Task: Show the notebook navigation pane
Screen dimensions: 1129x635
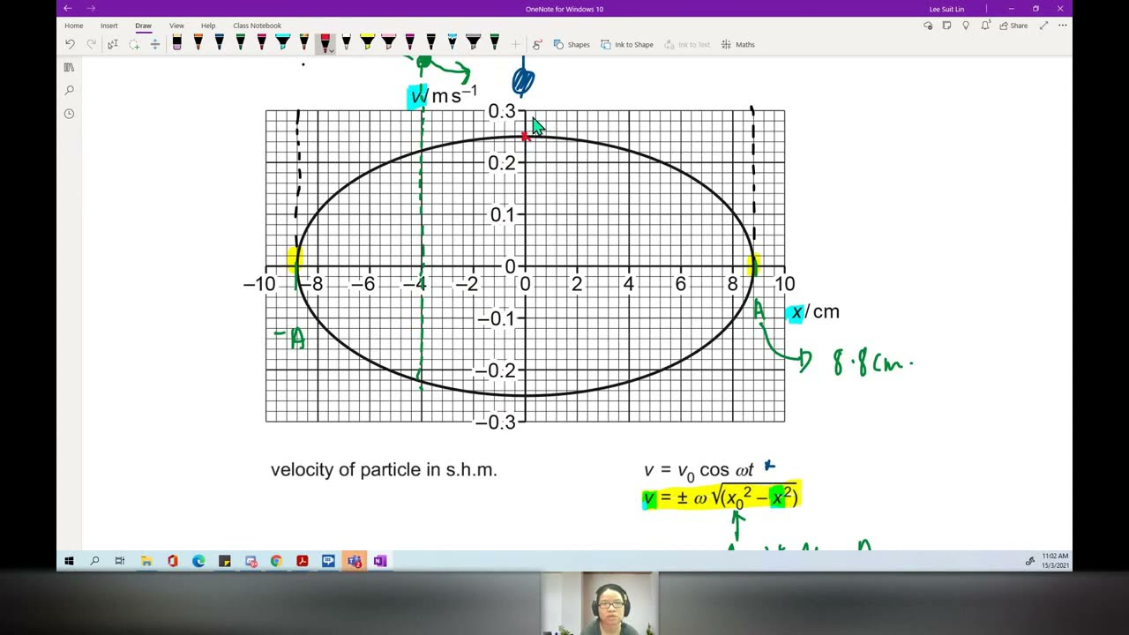Action: click(69, 67)
